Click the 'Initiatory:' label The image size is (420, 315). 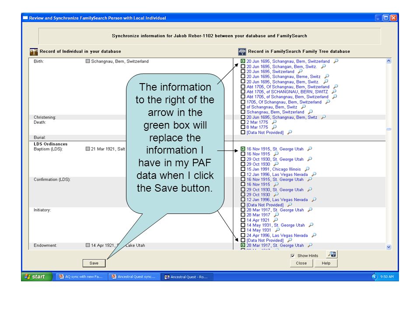coord(42,210)
